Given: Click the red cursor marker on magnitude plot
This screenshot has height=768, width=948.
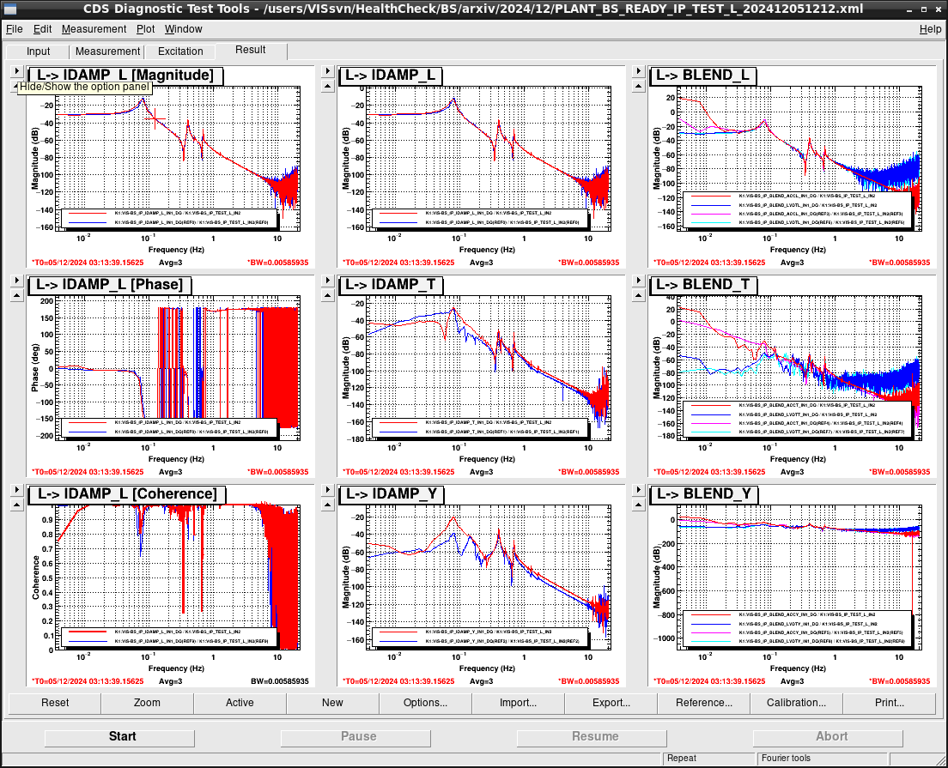Looking at the screenshot, I should coord(155,118).
